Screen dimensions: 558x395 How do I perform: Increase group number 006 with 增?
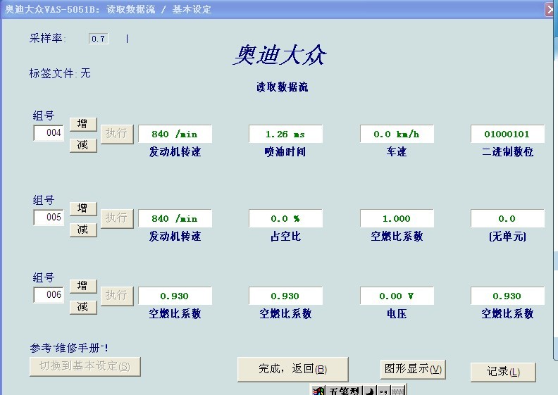tap(82, 286)
